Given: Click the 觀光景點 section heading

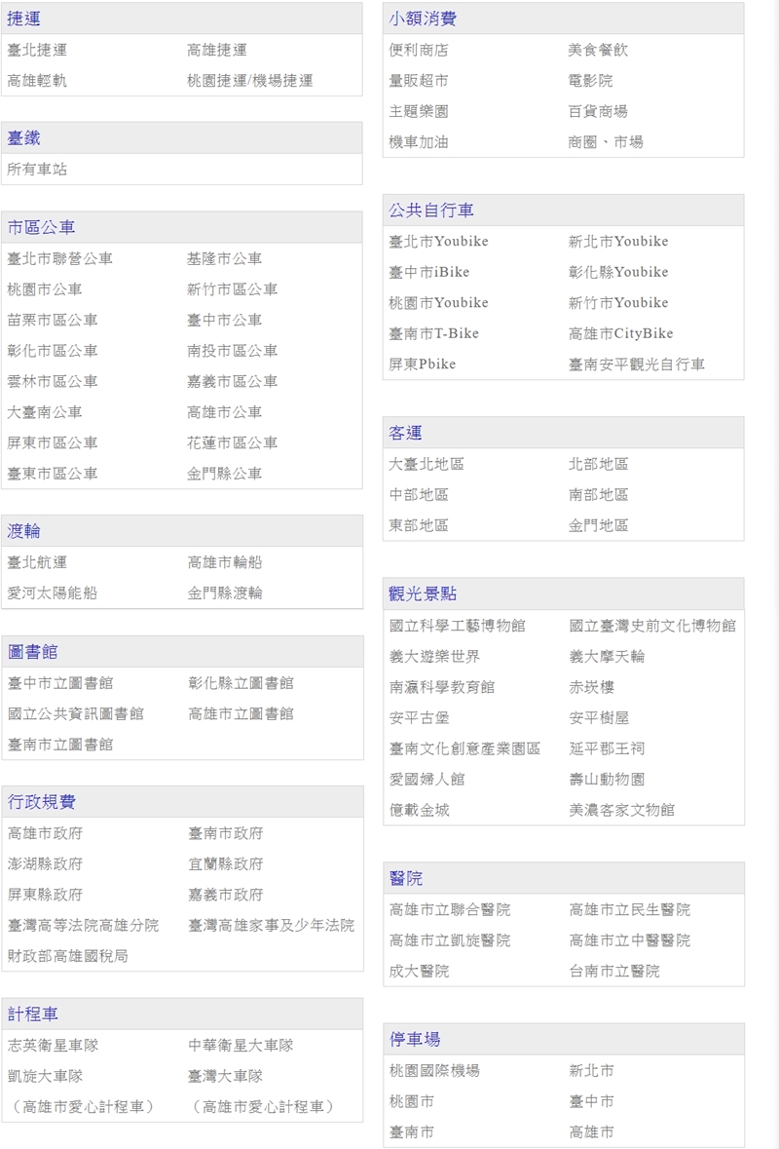Looking at the screenshot, I should click(423, 594).
